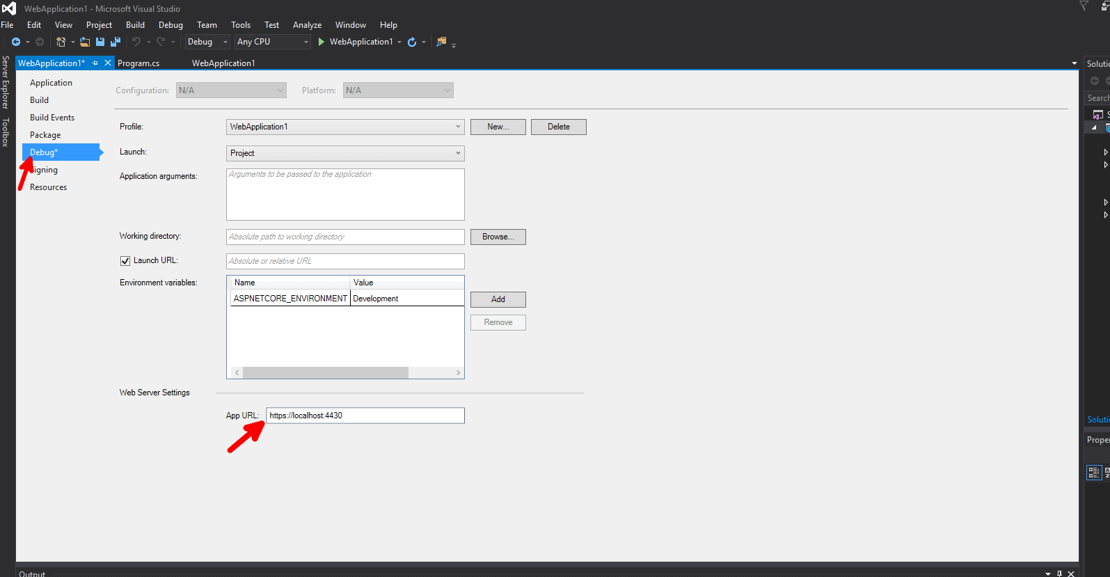Open the Build menu
Viewport: 1110px width, 577px height.
coord(135,25)
